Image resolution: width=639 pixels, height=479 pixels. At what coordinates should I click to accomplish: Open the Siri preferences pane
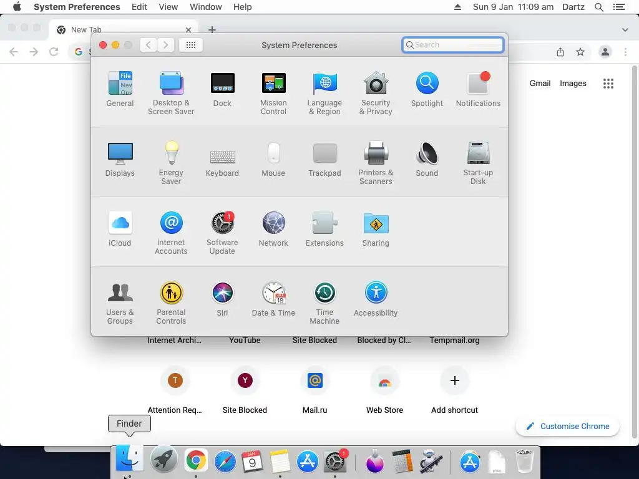(223, 299)
